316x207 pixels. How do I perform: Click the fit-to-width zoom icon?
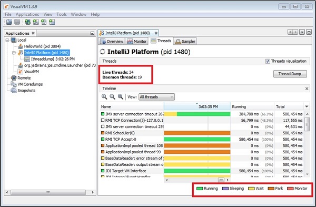(x=120, y=97)
